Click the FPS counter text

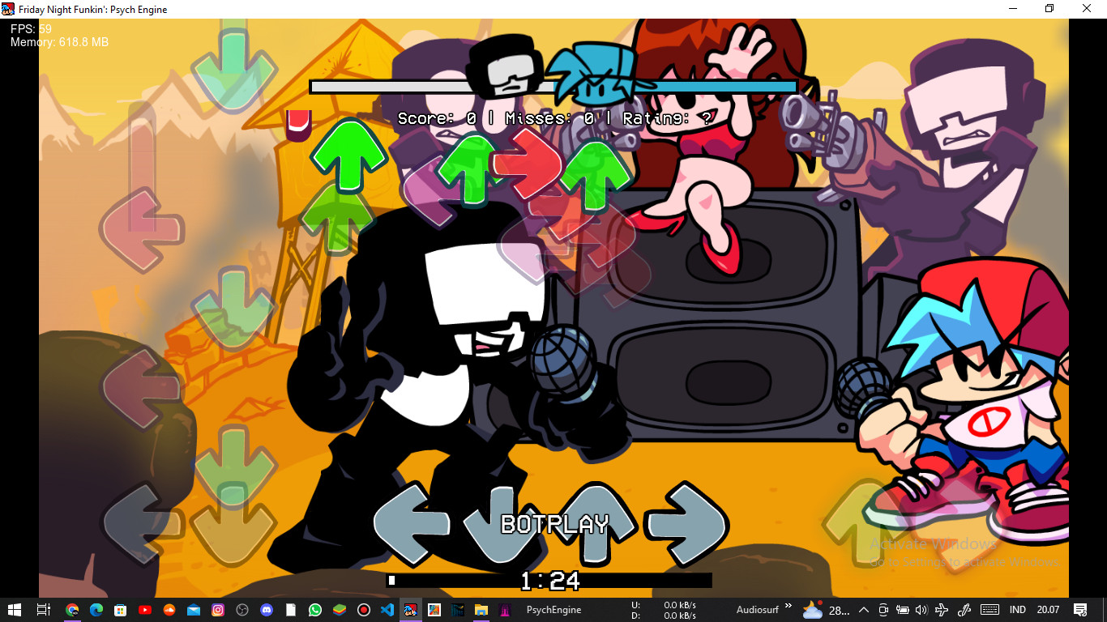(x=31, y=29)
